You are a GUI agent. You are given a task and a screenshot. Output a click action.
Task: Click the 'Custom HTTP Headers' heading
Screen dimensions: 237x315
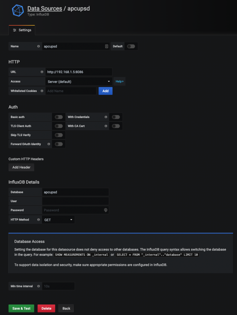coord(26,159)
